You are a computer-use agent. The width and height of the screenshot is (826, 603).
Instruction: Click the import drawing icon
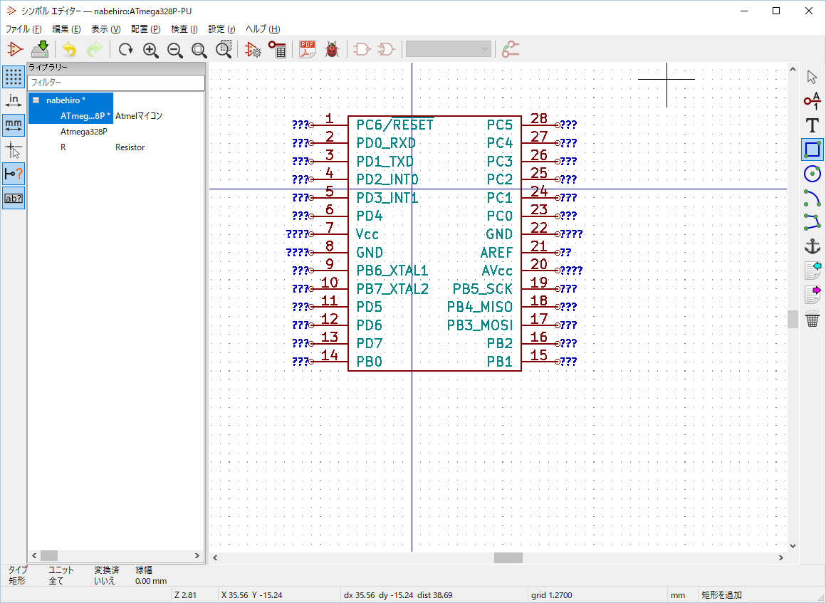point(812,270)
